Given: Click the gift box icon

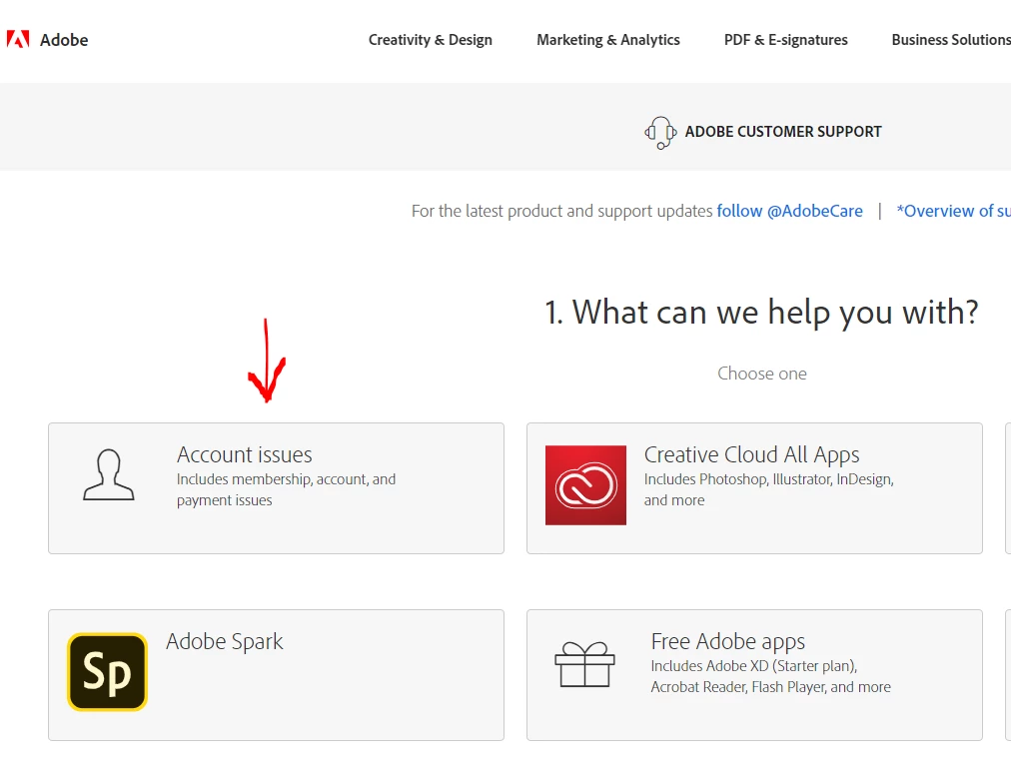Looking at the screenshot, I should point(584,664).
